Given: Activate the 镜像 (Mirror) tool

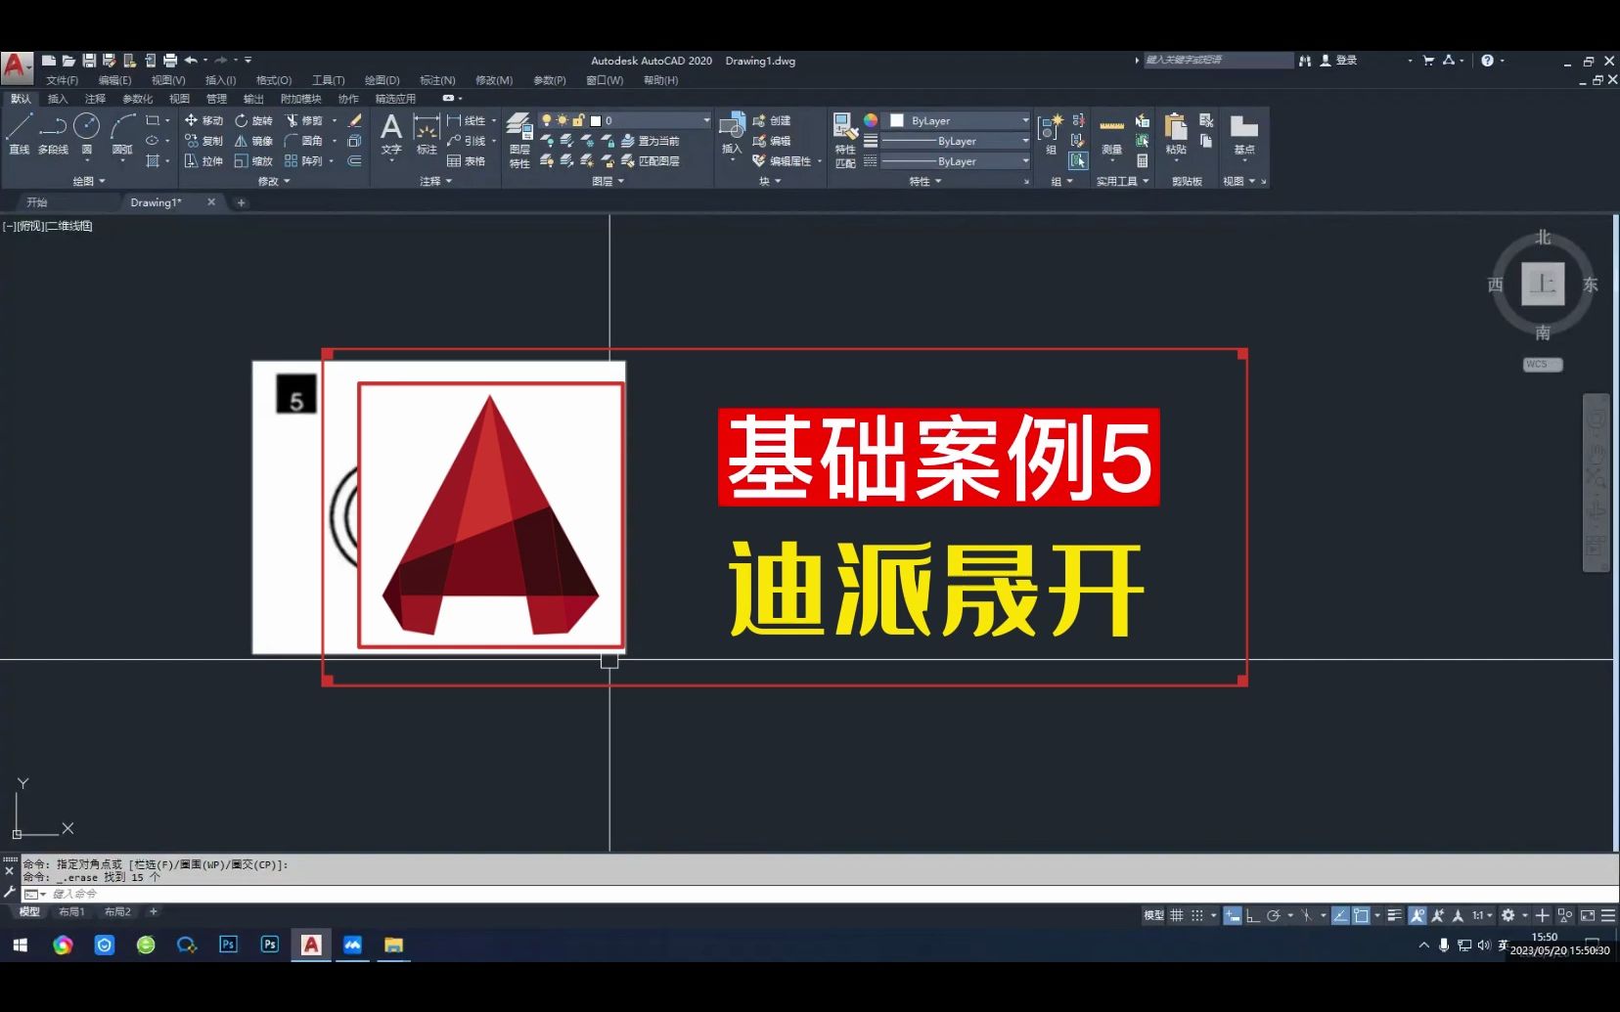Looking at the screenshot, I should [256, 141].
